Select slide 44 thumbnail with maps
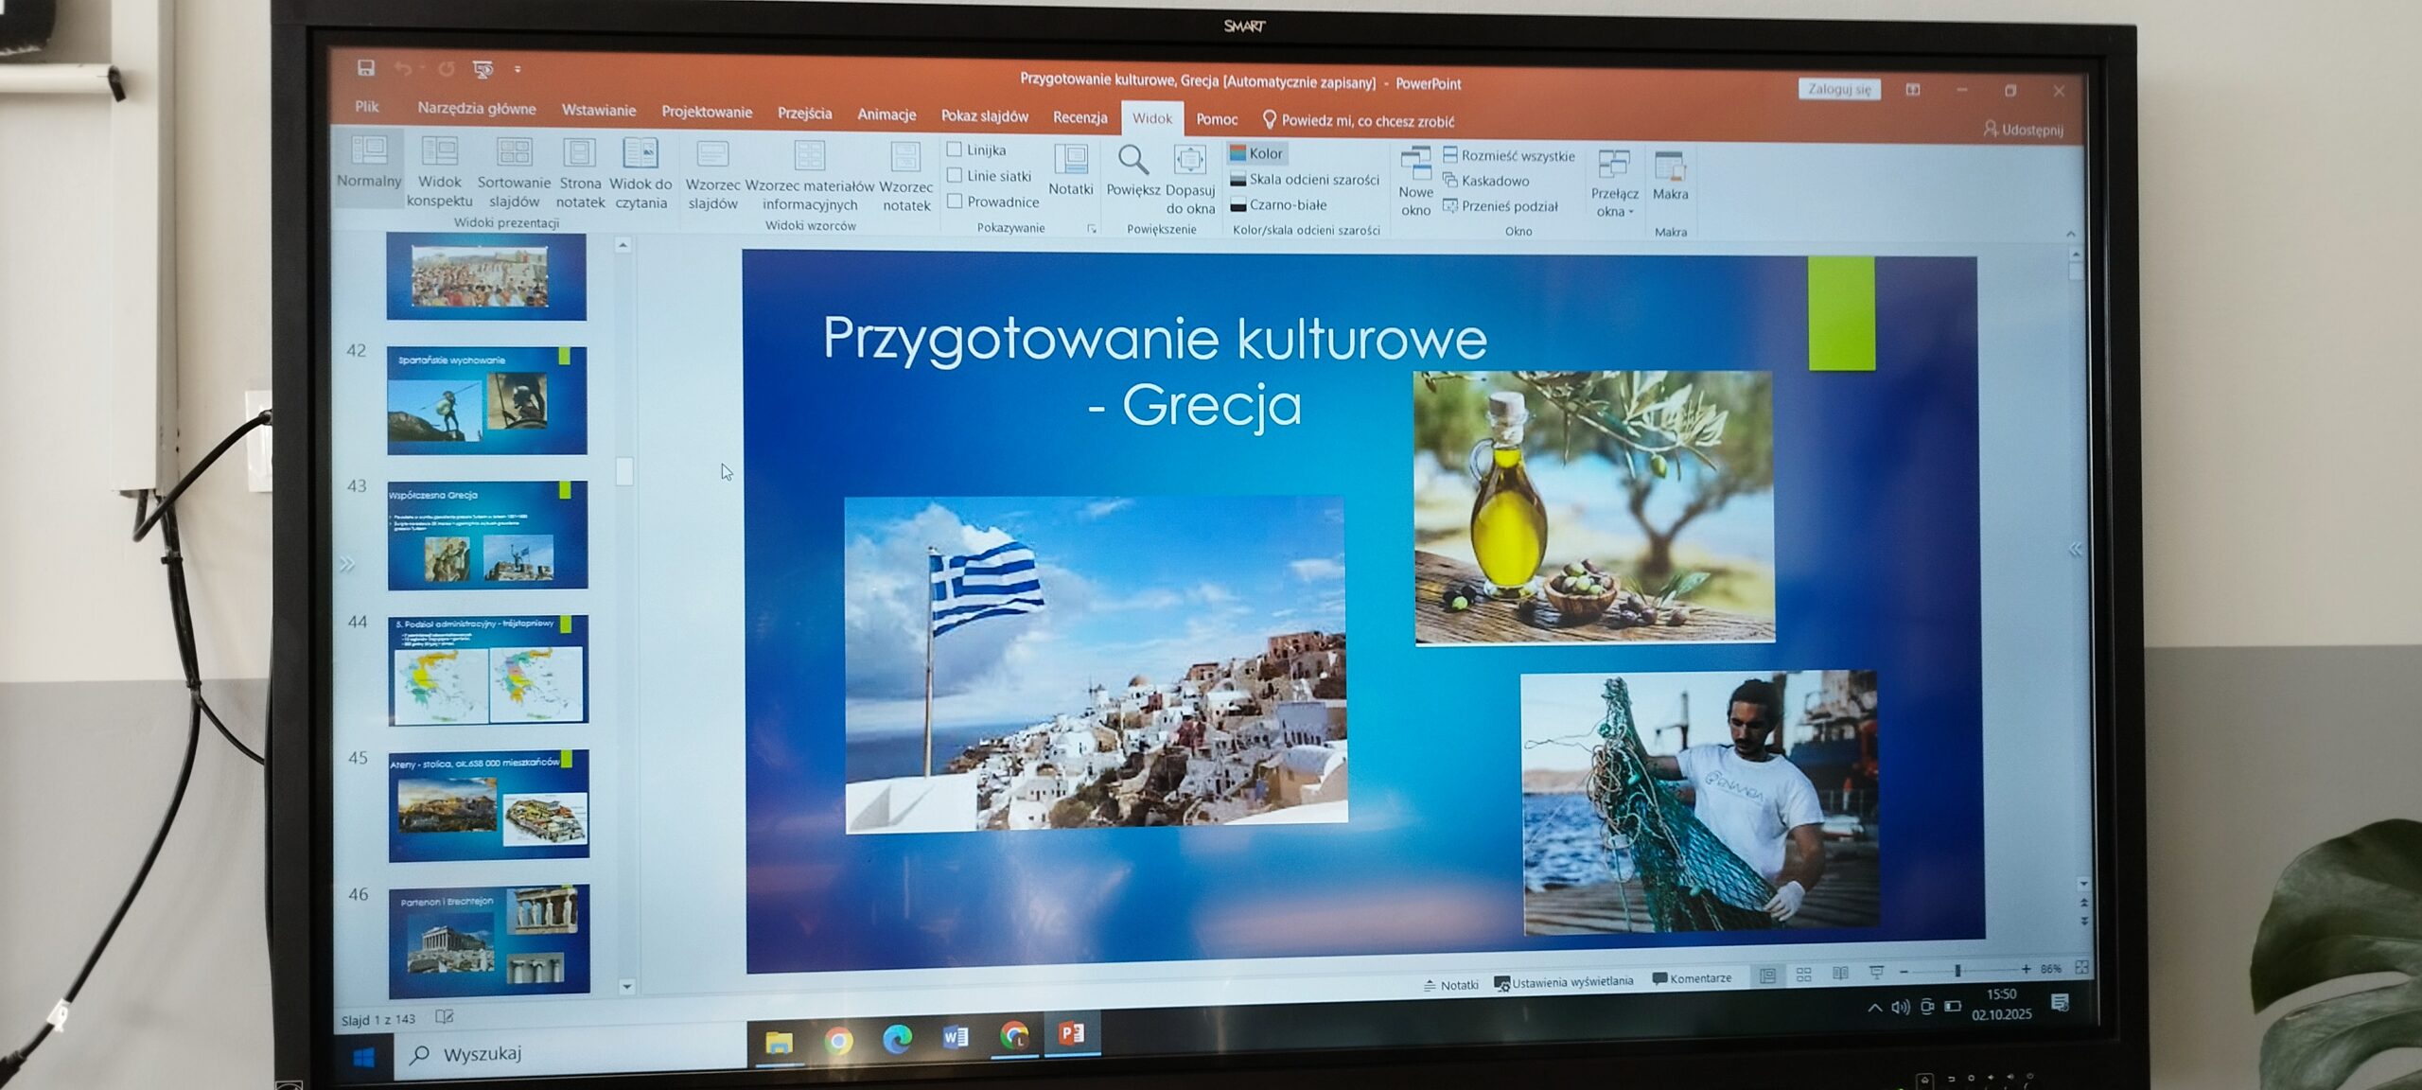The height and width of the screenshot is (1090, 2422). click(487, 670)
